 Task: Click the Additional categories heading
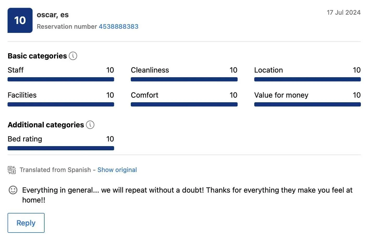coord(46,125)
